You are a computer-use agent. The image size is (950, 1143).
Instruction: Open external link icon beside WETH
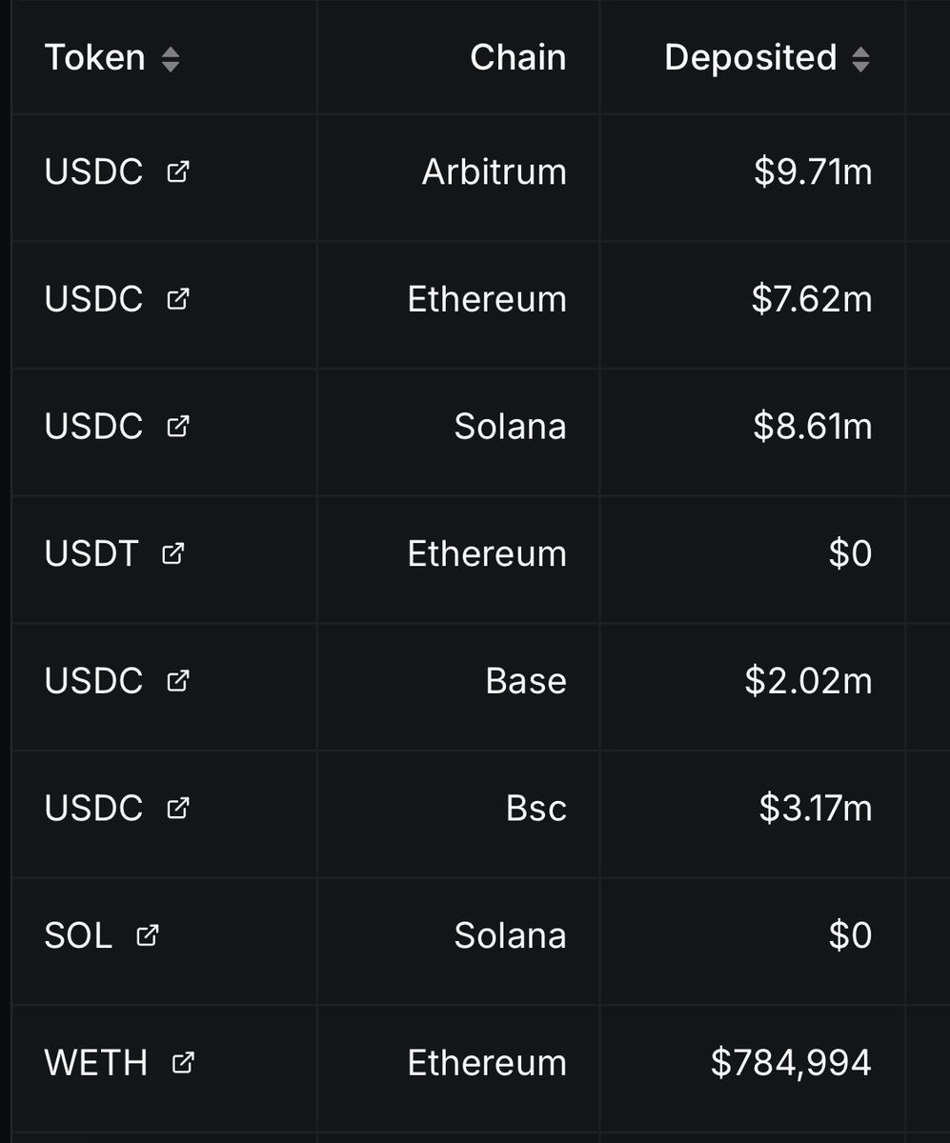[183, 1062]
